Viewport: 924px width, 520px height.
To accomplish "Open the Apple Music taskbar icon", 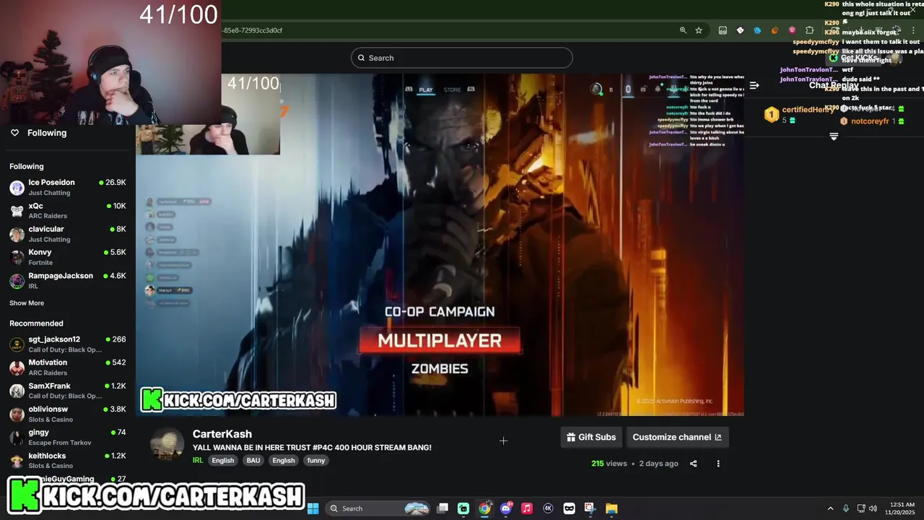I will (527, 508).
